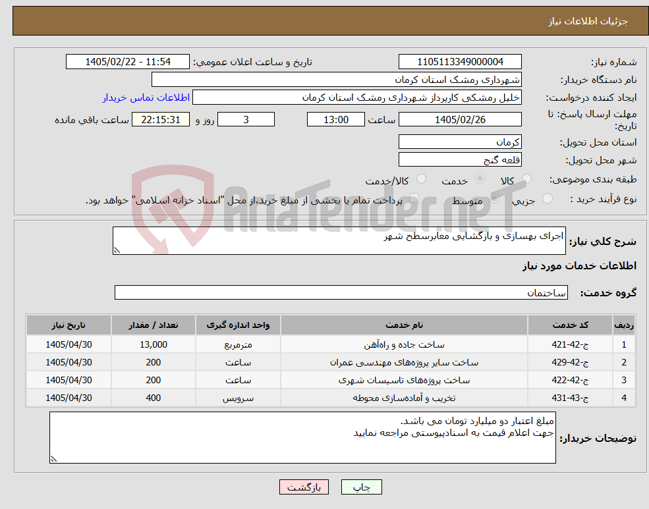Click service name ساخت سایر پروژه‌های مهندسی عمران
This screenshot has height=509, width=649.
(404, 362)
